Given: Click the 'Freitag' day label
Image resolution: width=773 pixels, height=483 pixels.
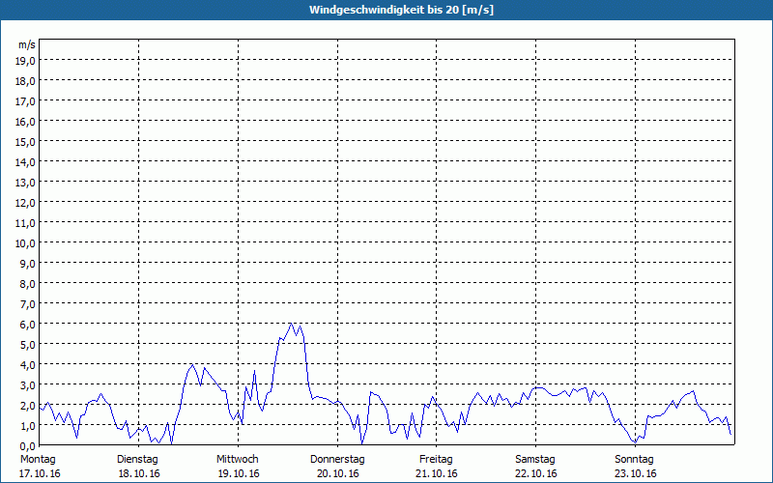Looking at the screenshot, I should point(437,459).
